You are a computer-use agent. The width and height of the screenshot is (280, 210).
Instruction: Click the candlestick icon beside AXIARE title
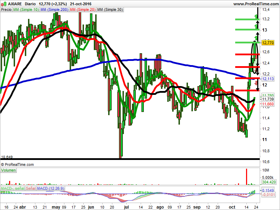(3, 3)
